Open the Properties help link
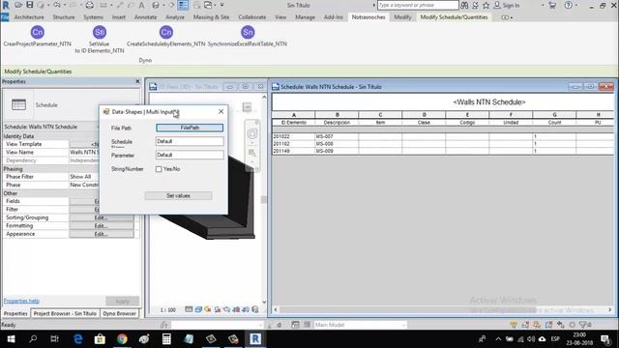The height and width of the screenshot is (348, 619). pyautogui.click(x=21, y=301)
